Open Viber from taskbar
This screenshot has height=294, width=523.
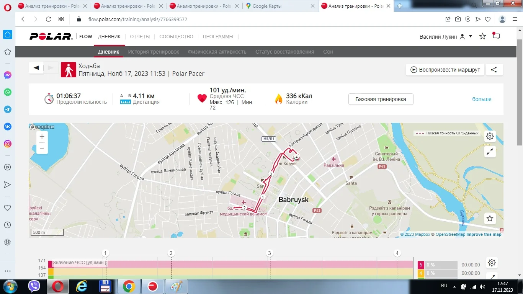pos(34,286)
